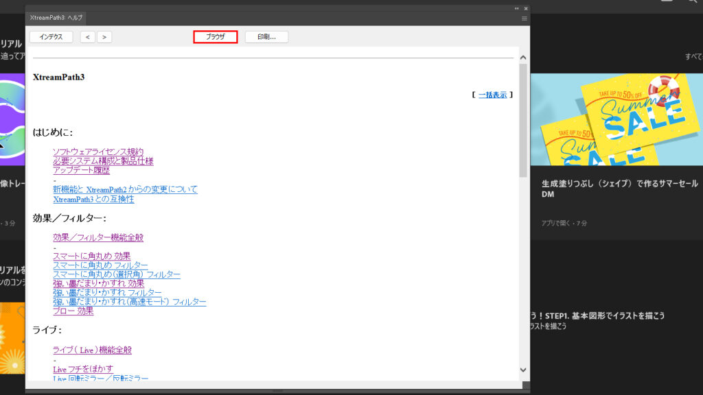
Task: Open STEP1. 基本図形でイラストを描こう tutorial
Action: tap(597, 315)
